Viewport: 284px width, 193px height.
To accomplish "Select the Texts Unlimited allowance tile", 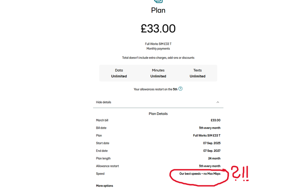I will 197,73.
